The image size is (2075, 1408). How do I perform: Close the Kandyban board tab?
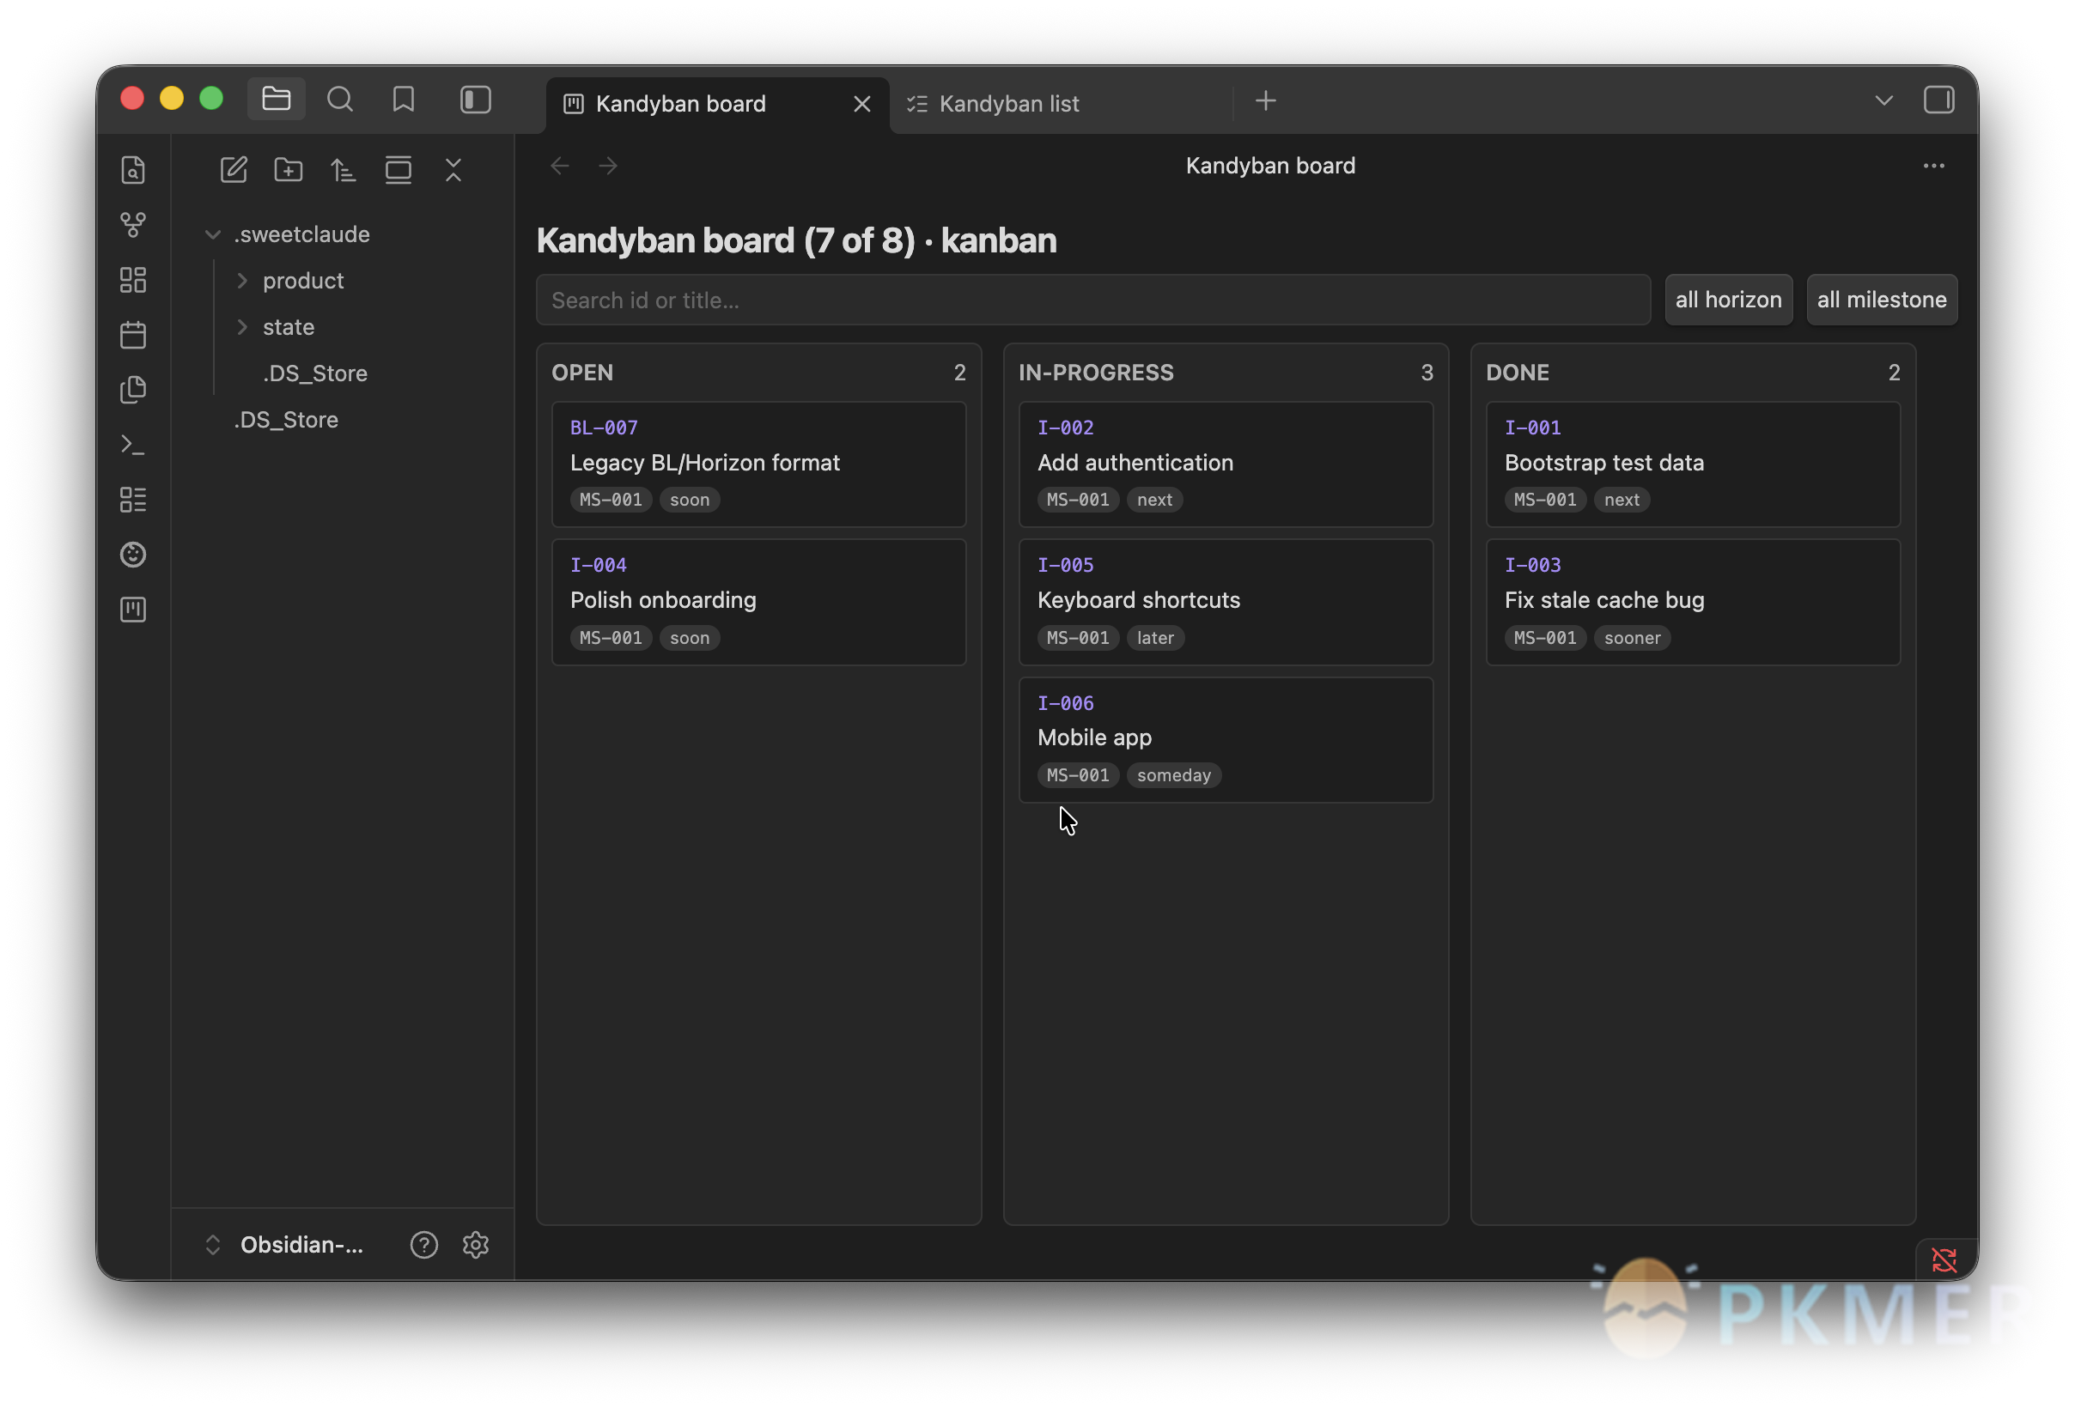tap(861, 105)
